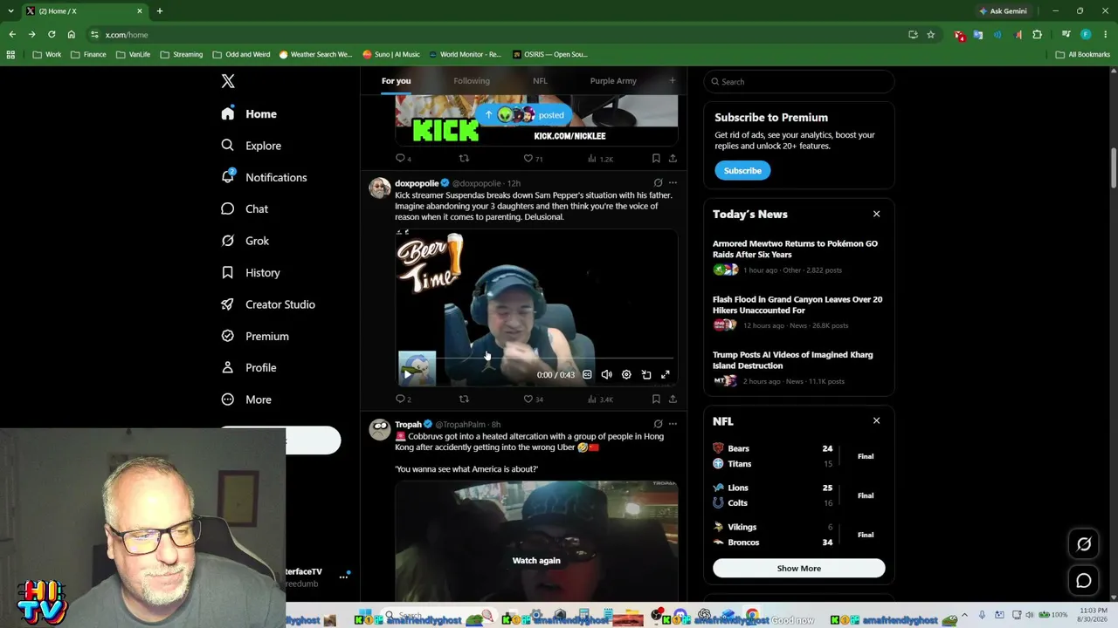Open account options beside the sidebar username
Image resolution: width=1118 pixels, height=628 pixels.
coord(343,577)
